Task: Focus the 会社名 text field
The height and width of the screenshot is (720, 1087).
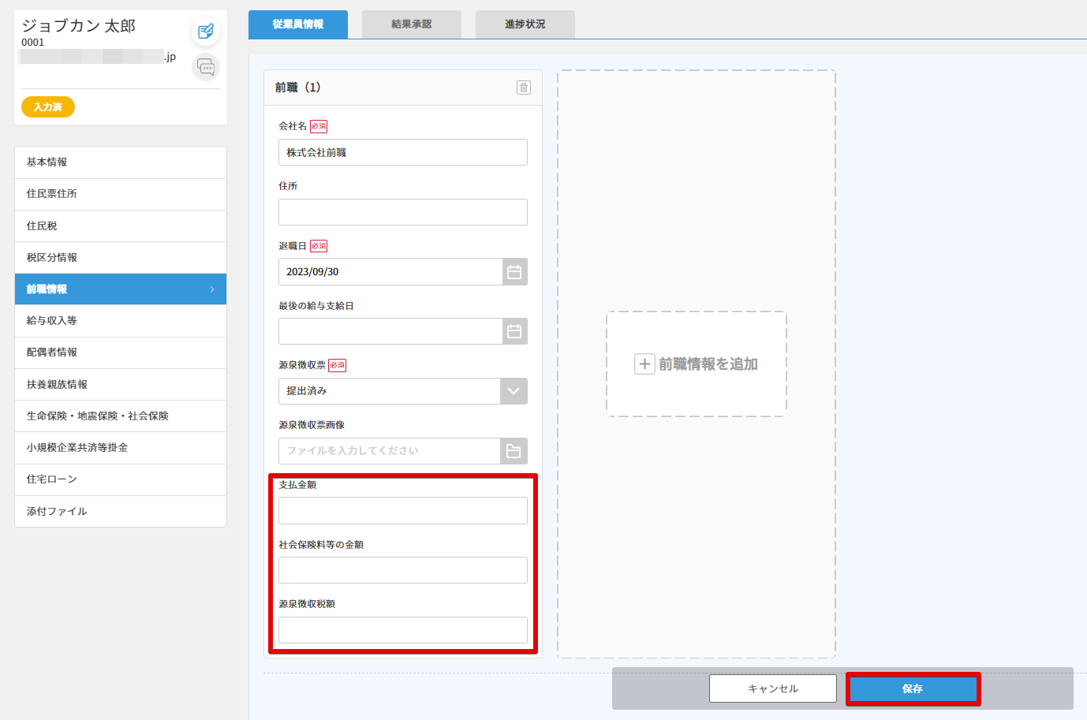Action: click(x=402, y=152)
